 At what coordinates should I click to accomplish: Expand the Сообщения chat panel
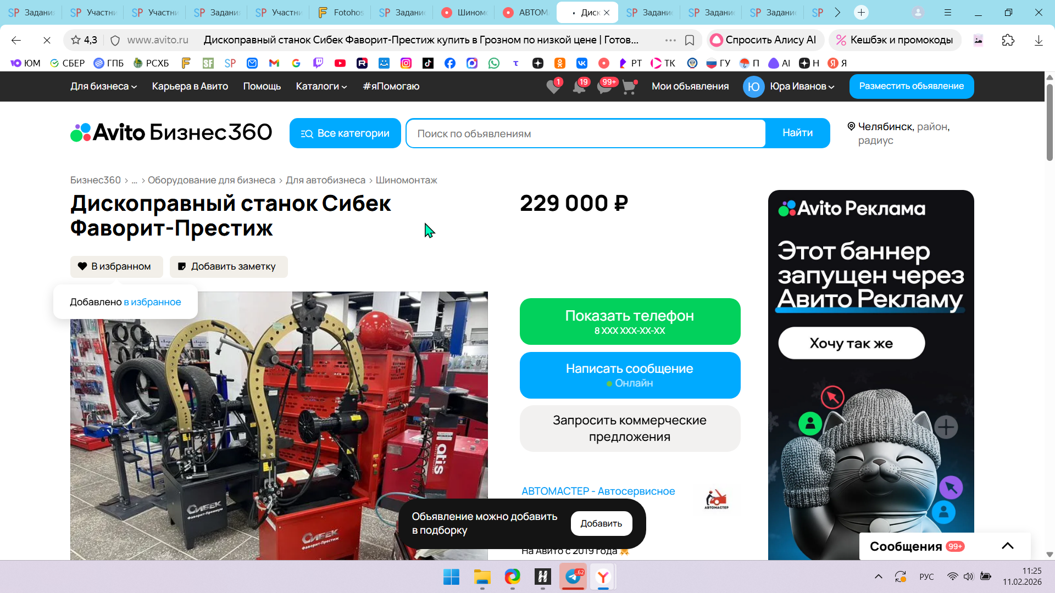pos(1007,546)
